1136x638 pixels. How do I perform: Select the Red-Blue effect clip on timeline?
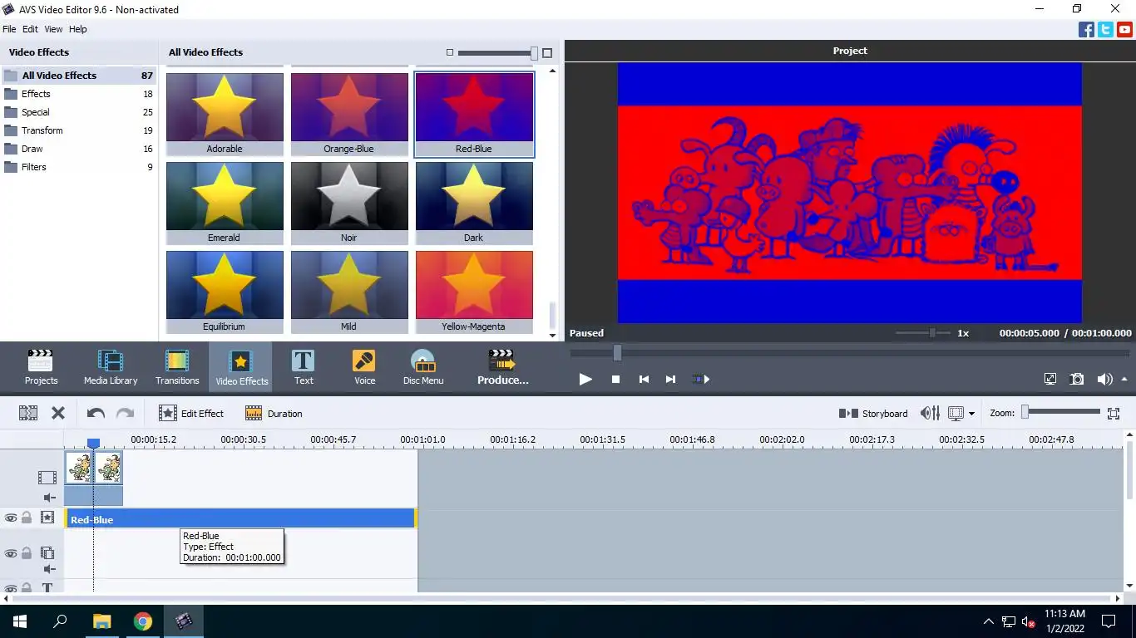tap(240, 519)
